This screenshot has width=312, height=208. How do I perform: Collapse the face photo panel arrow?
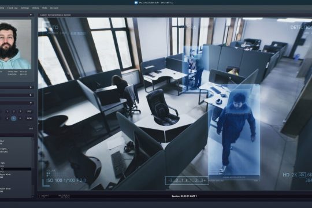tap(31, 14)
